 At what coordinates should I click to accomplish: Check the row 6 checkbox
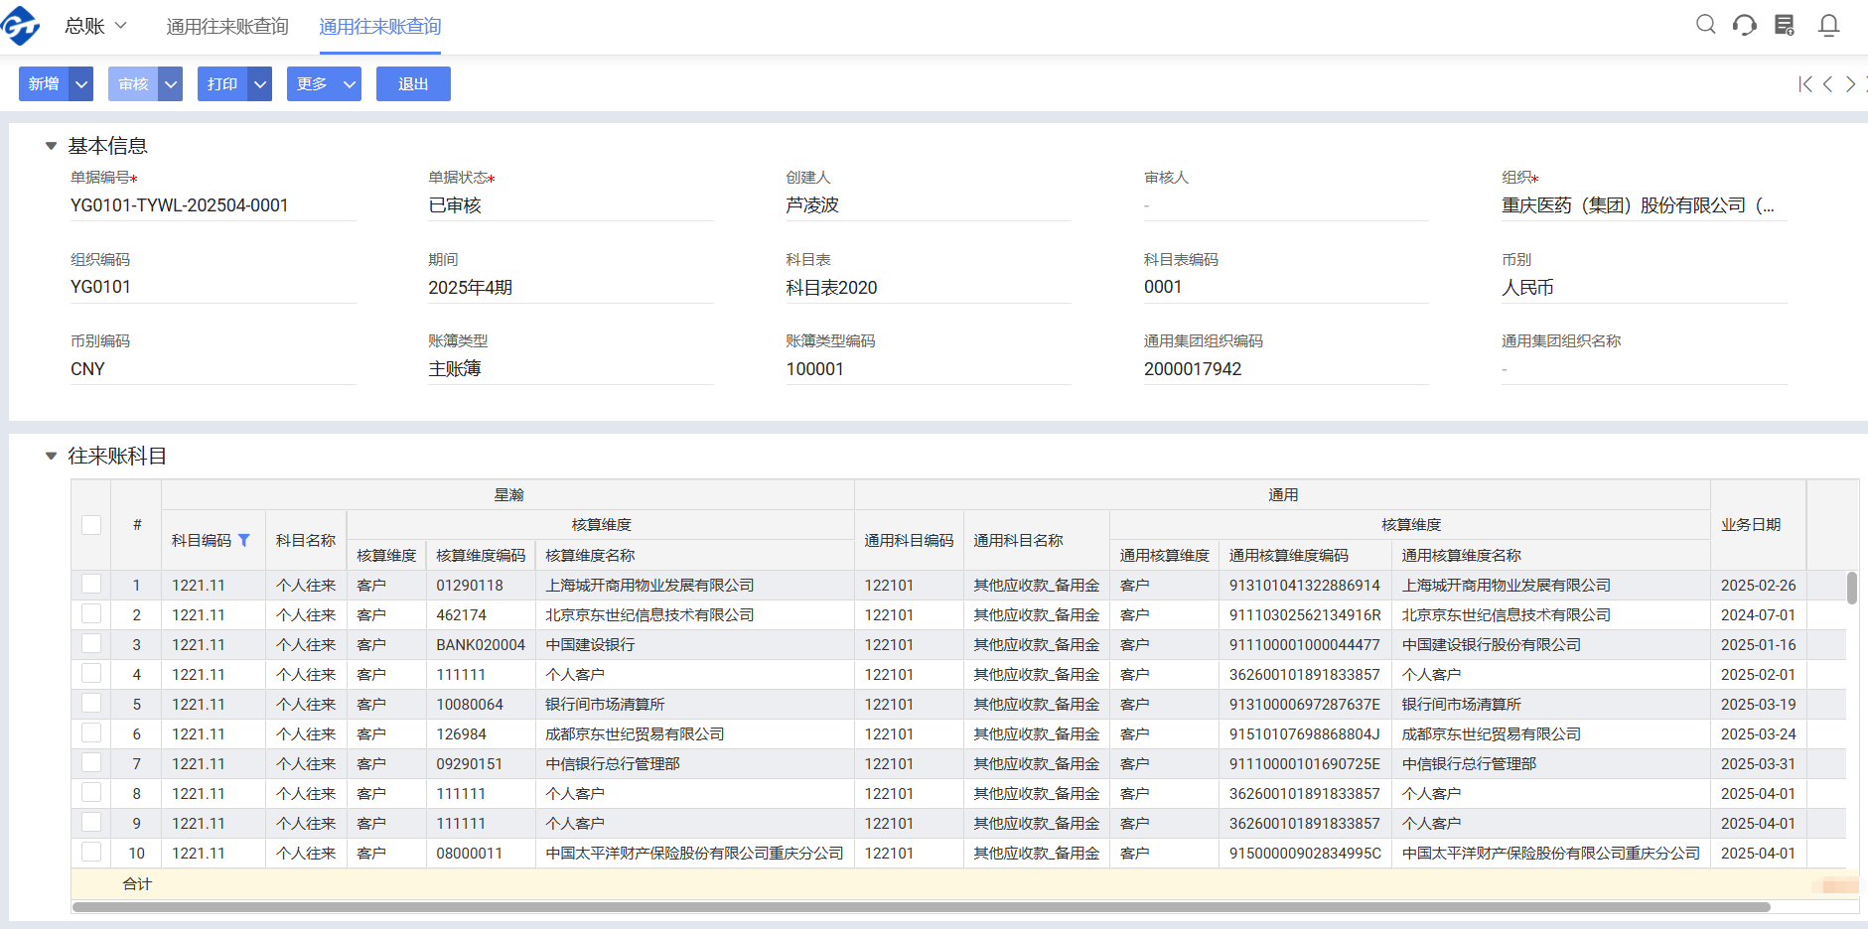pos(91,732)
